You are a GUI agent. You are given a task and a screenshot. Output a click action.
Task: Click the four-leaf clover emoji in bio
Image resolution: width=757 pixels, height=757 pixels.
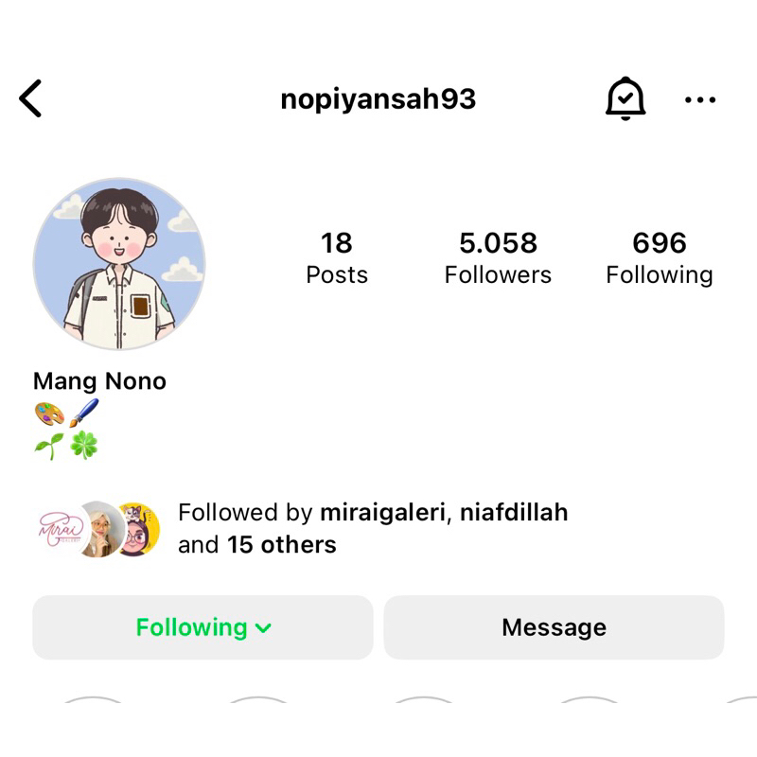(x=84, y=445)
